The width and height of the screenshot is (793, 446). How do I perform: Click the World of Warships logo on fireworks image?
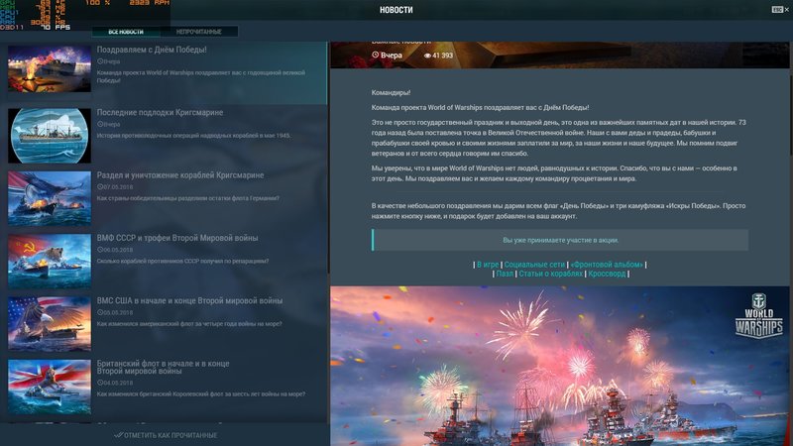tap(758, 315)
